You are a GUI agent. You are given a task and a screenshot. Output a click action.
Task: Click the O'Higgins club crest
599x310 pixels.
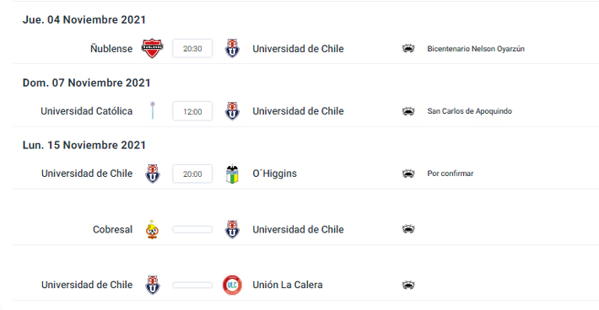click(x=232, y=174)
